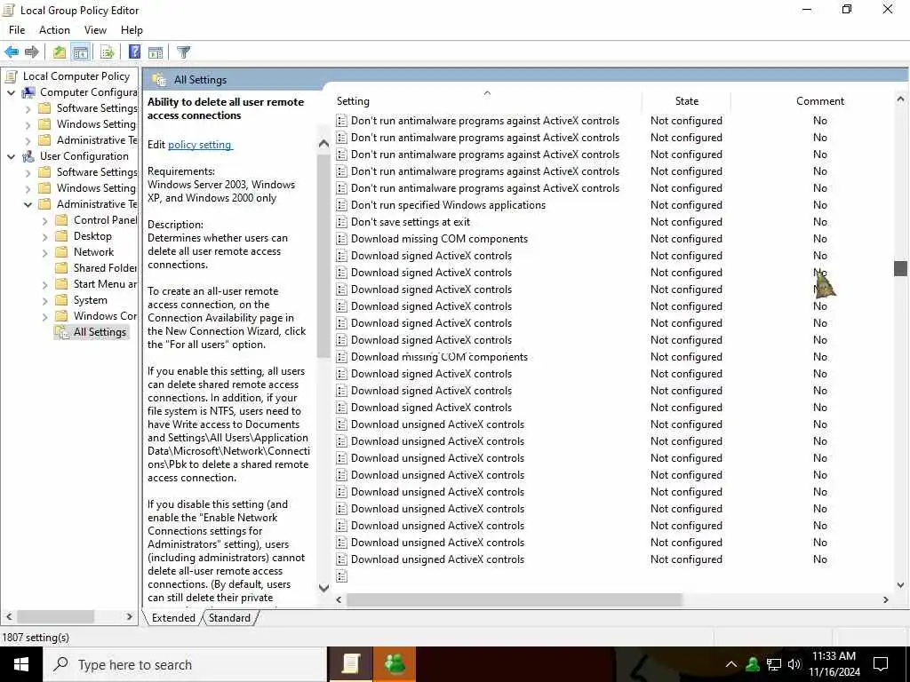
Task: Open the Action menu
Action: (54, 30)
